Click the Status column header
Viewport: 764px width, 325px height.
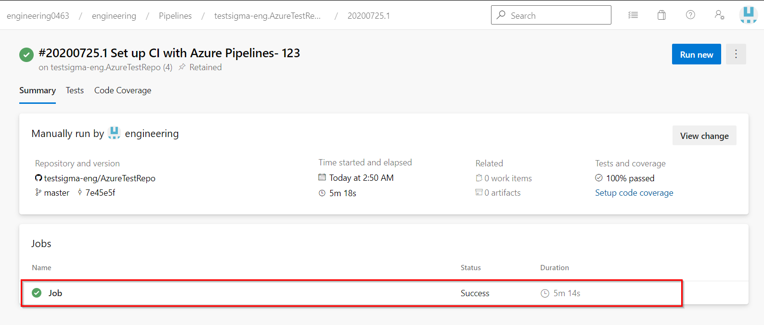pos(471,268)
